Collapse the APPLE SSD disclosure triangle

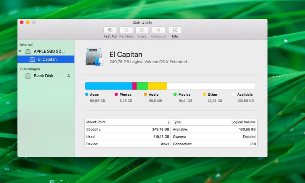tap(20, 51)
